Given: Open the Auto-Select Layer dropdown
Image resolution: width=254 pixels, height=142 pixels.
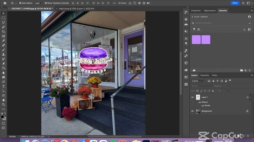Looking at the screenshot, I should tap(39, 3).
